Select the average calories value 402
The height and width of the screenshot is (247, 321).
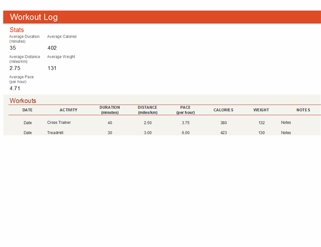coord(52,48)
